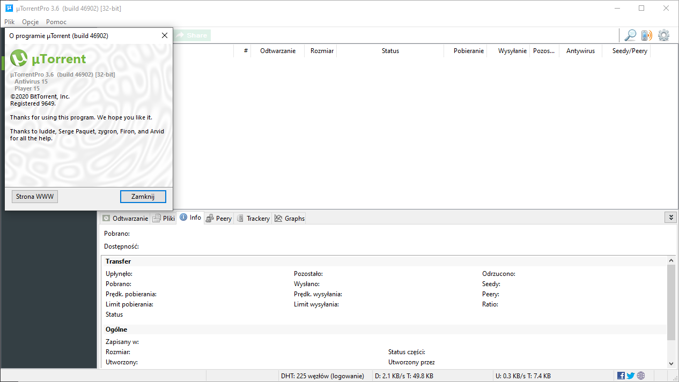Sort torrents by Rozmiar column
679x382 pixels.
click(321, 51)
